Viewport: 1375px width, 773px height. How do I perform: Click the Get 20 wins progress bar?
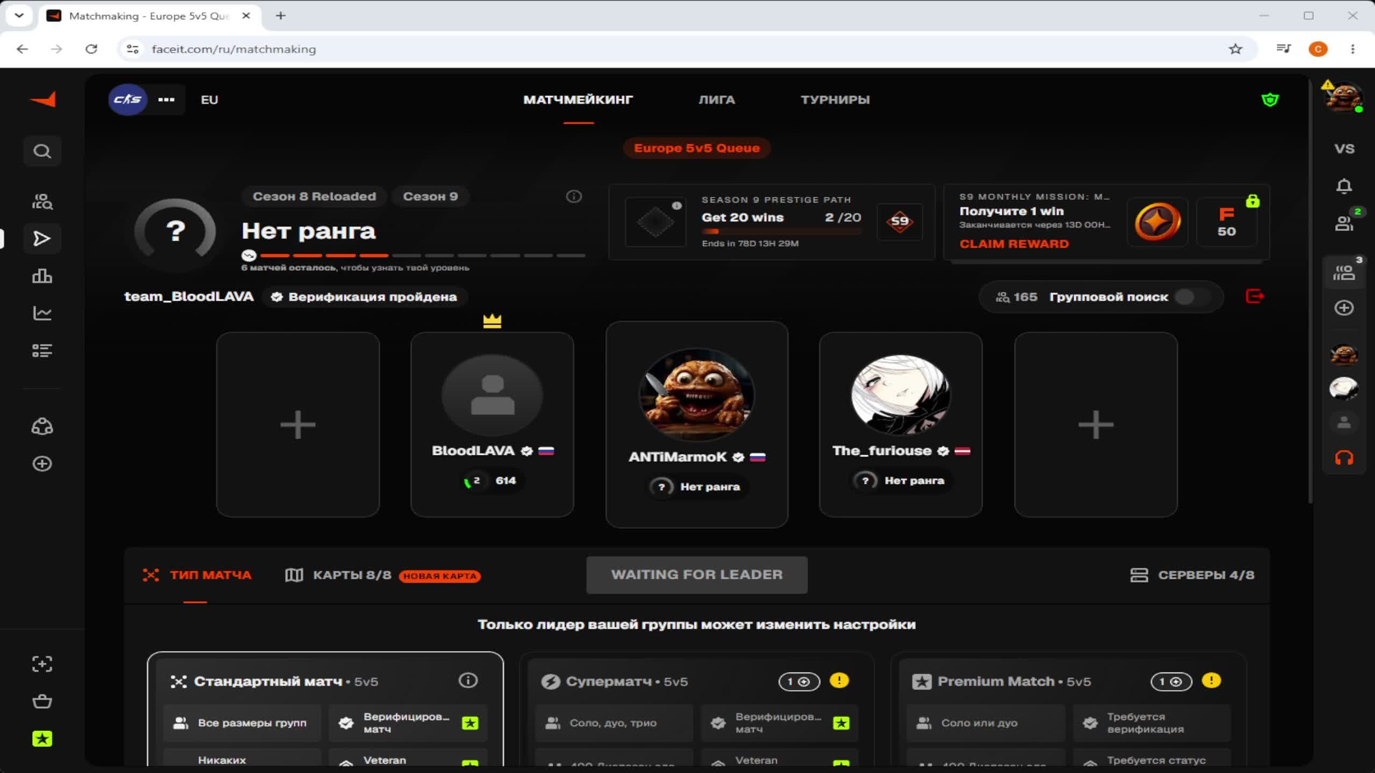click(781, 231)
